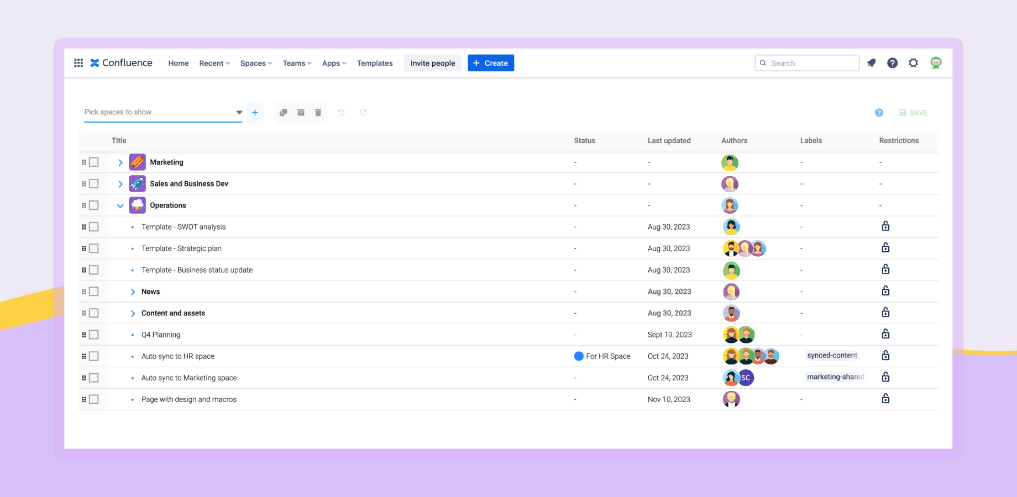Click the blue For HR Space status dot

tap(579, 356)
